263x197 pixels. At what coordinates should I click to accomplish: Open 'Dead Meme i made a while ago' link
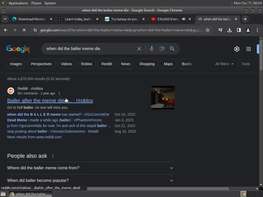54,120
